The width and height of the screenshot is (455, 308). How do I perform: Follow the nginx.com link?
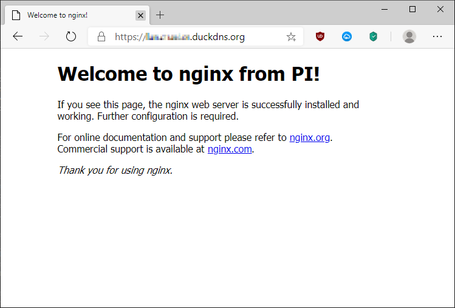pyautogui.click(x=230, y=149)
